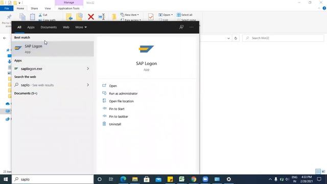327x184 pixels.
Task: Open Sticky Notes from taskbar
Action: tap(170, 179)
